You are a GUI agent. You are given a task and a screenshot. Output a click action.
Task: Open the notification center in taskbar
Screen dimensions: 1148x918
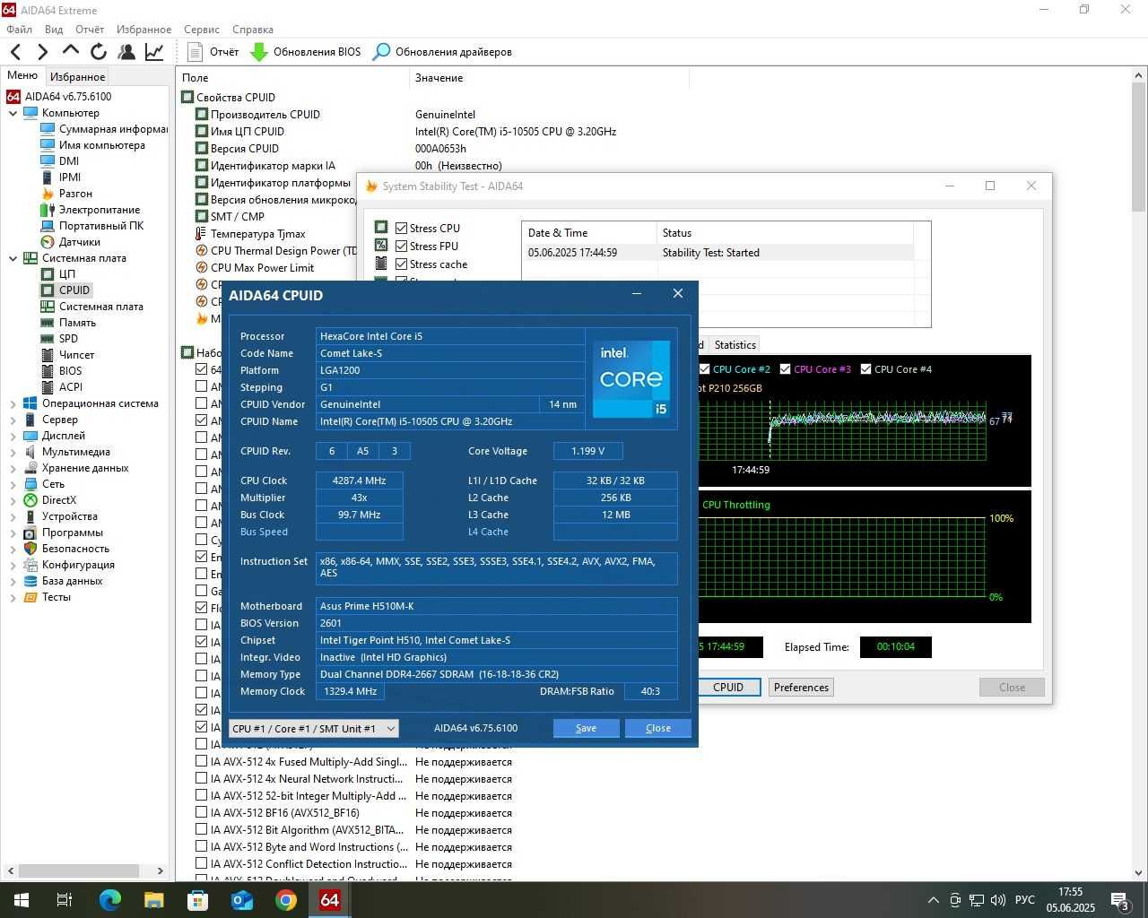click(1119, 900)
